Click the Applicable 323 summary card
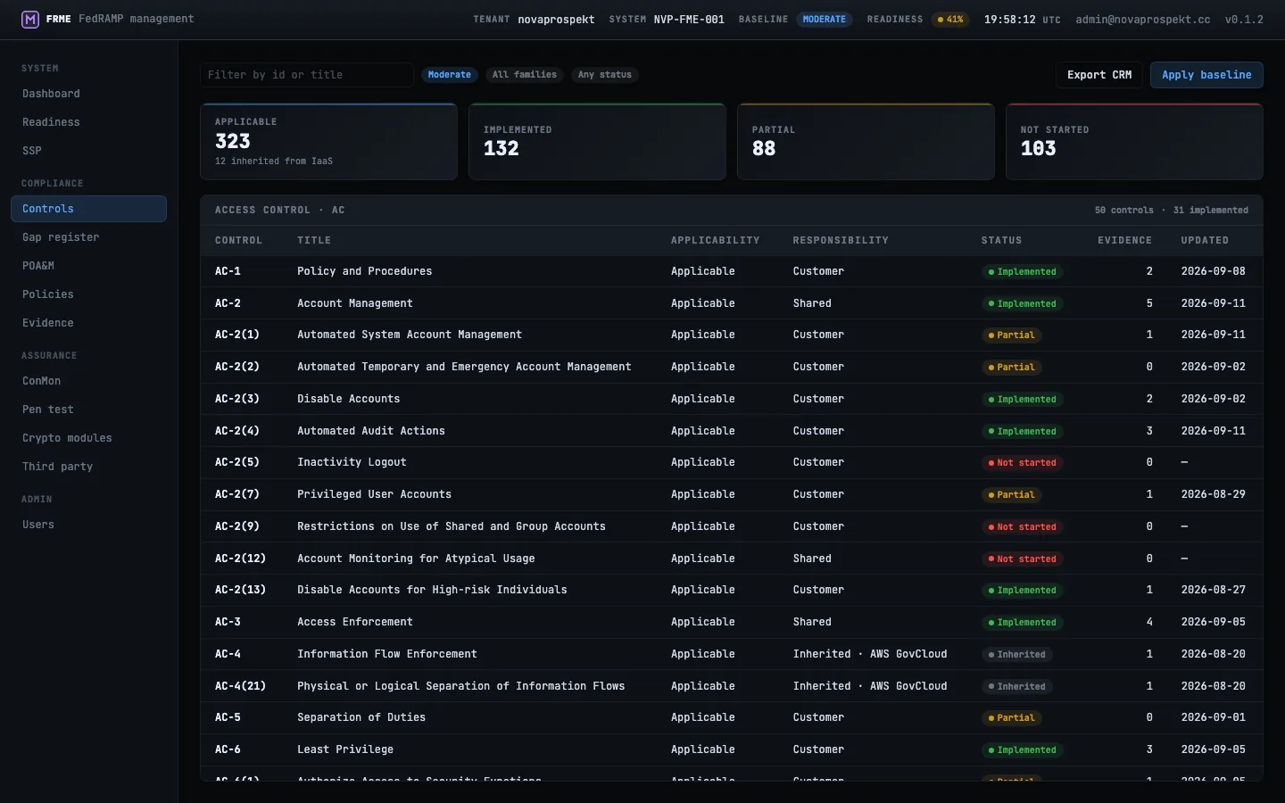Viewport: 1285px width, 803px height. 329,142
